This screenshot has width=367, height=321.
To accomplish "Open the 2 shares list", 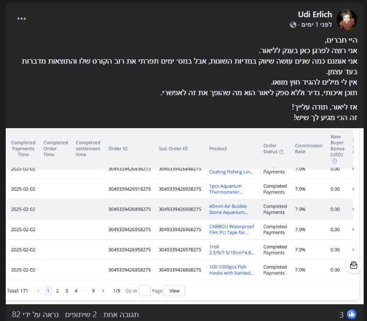I will [x=81, y=314].
